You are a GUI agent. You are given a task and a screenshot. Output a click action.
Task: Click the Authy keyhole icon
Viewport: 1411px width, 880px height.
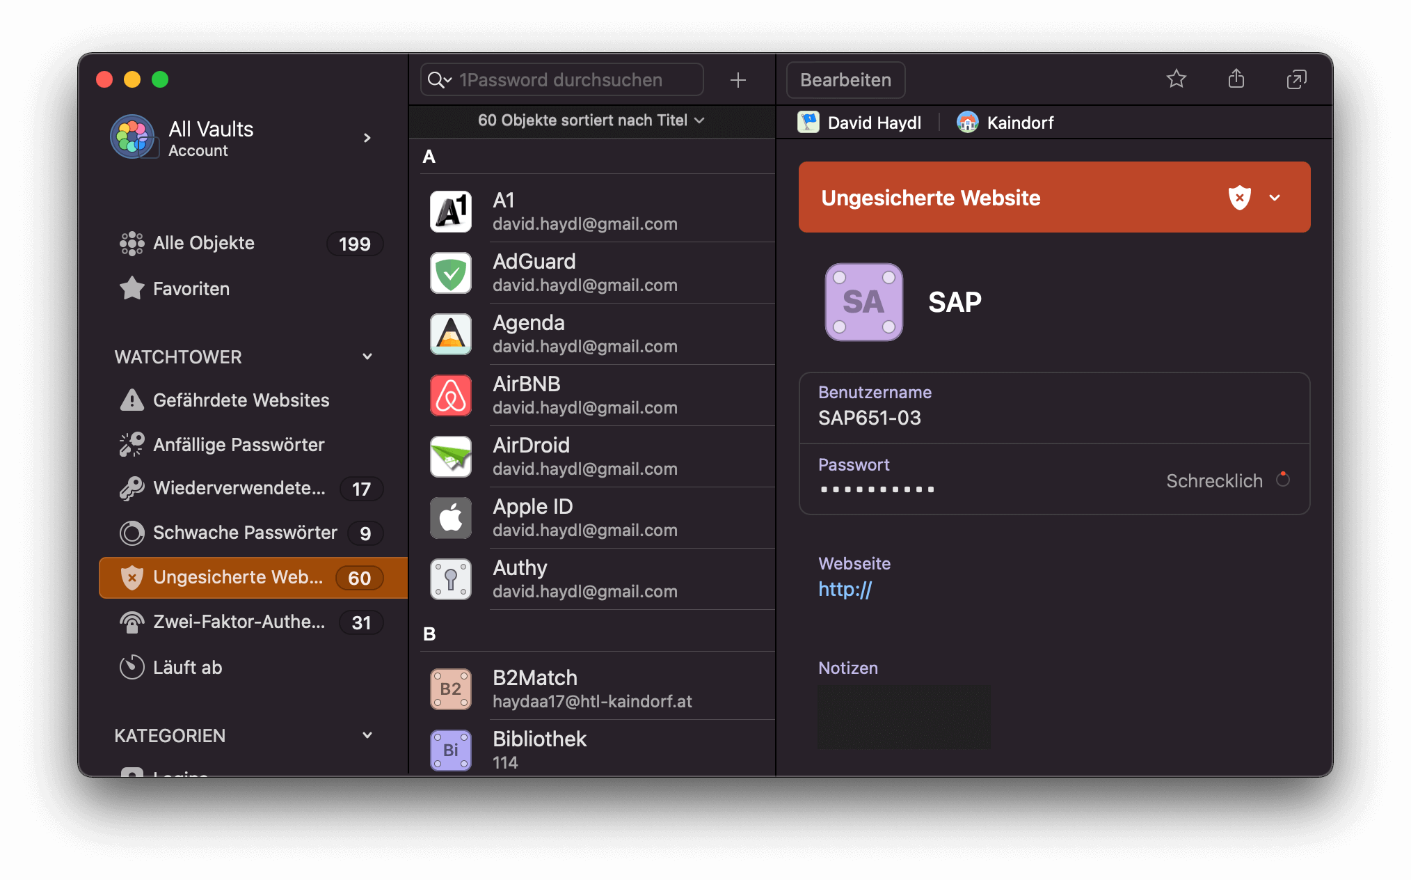[x=451, y=579]
